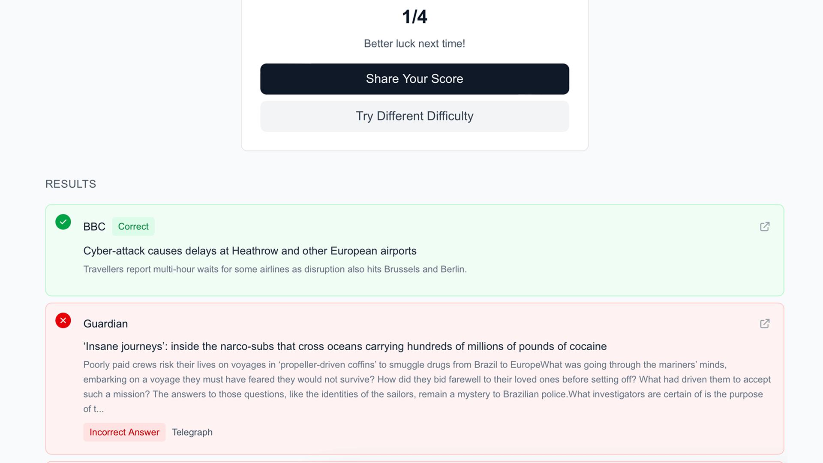
Task: Open the 'Insane journeys' narco-subs headline
Action: pos(345,346)
